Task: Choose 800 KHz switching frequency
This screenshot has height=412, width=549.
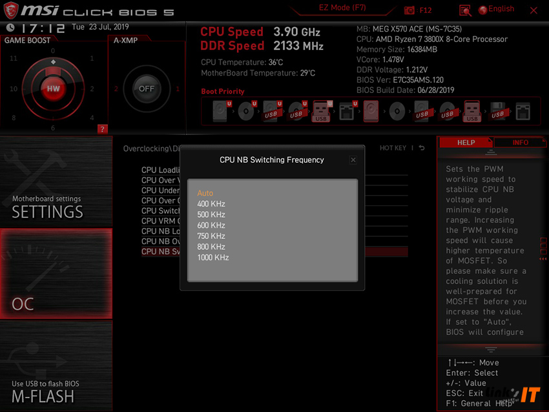Action: click(x=211, y=247)
